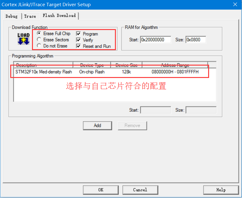Switch to the Trace tab
The height and width of the screenshot is (198, 242).
click(x=30, y=16)
